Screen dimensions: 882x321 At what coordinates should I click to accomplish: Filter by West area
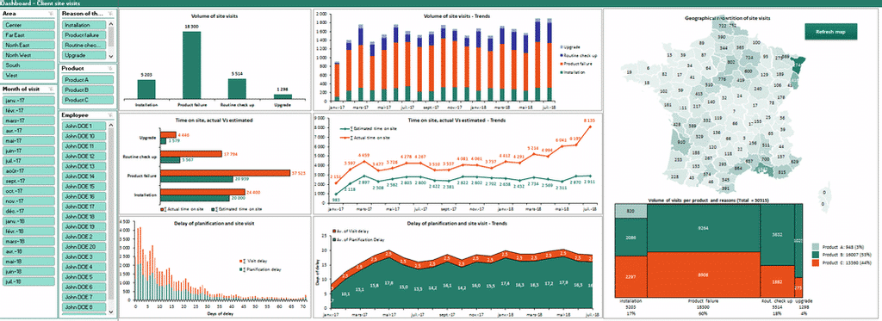tap(28, 75)
